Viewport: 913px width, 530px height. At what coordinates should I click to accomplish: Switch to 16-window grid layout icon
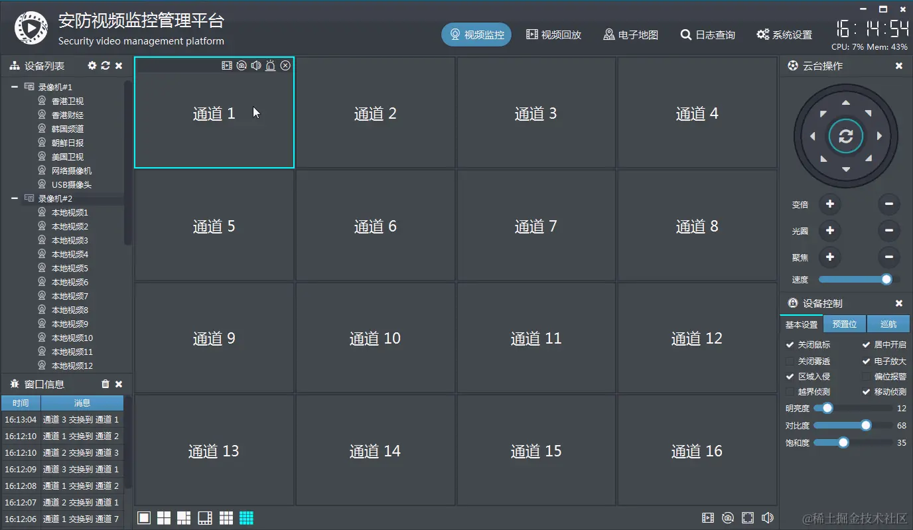tap(247, 518)
